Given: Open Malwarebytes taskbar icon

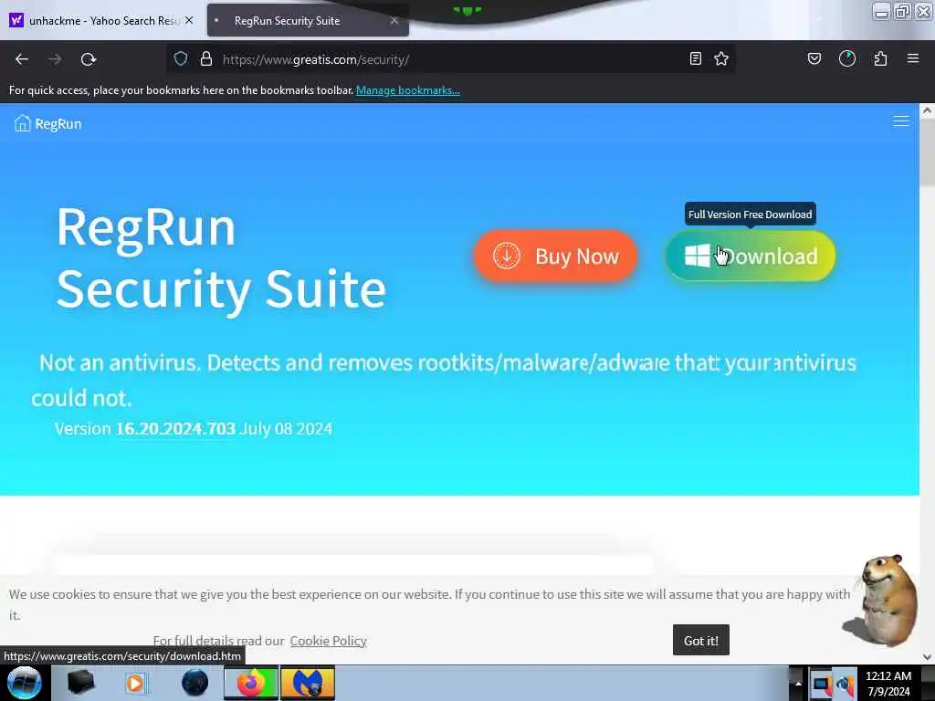Looking at the screenshot, I should [x=308, y=683].
